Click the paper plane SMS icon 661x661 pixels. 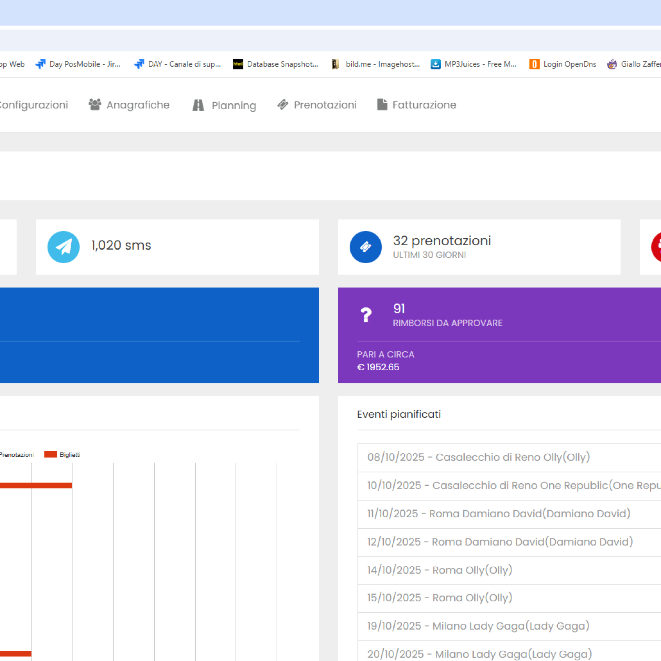pos(63,247)
